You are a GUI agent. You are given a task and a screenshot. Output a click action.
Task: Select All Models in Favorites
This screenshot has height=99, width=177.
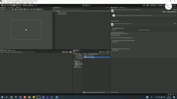(x=80, y=57)
